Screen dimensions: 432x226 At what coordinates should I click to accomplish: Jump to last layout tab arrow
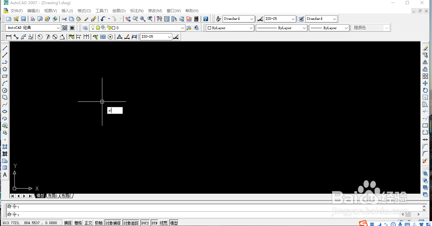(30, 196)
